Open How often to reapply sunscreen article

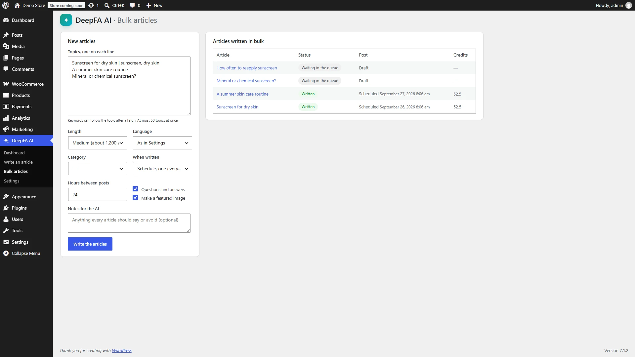(x=247, y=68)
